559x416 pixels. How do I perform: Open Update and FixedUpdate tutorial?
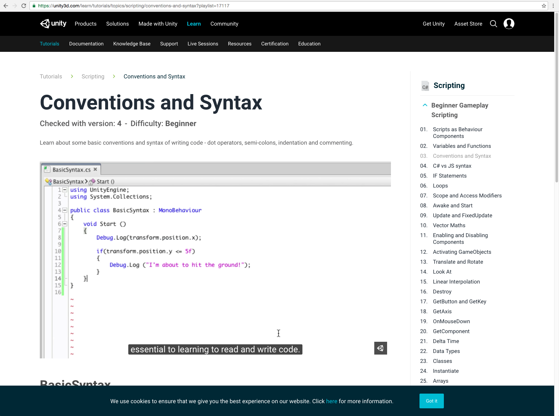tap(462, 215)
